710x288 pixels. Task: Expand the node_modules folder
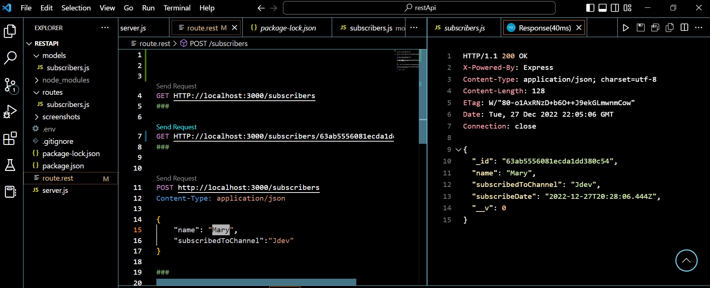pyautogui.click(x=36, y=80)
